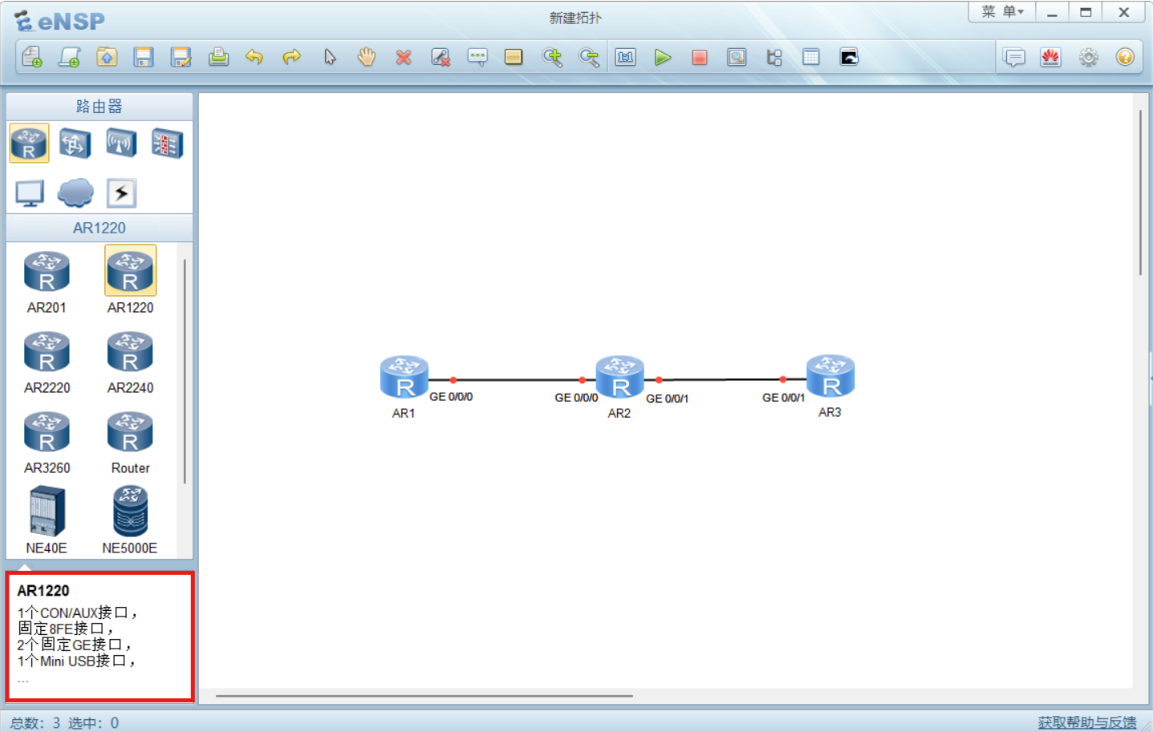This screenshot has height=732, width=1153.
Task: Click the link between AR1 and AR2
Action: point(518,380)
